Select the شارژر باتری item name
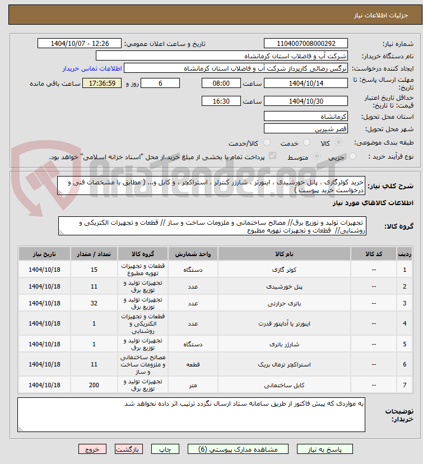This screenshot has width=423, height=464. (284, 344)
